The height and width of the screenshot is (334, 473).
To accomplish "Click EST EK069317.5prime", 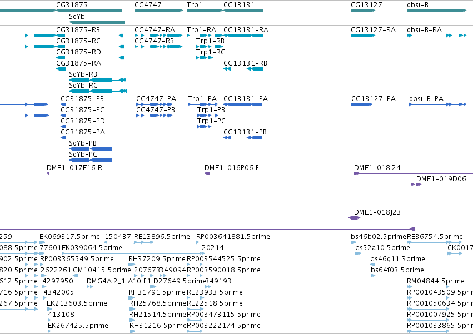I will pyautogui.click(x=42, y=242).
